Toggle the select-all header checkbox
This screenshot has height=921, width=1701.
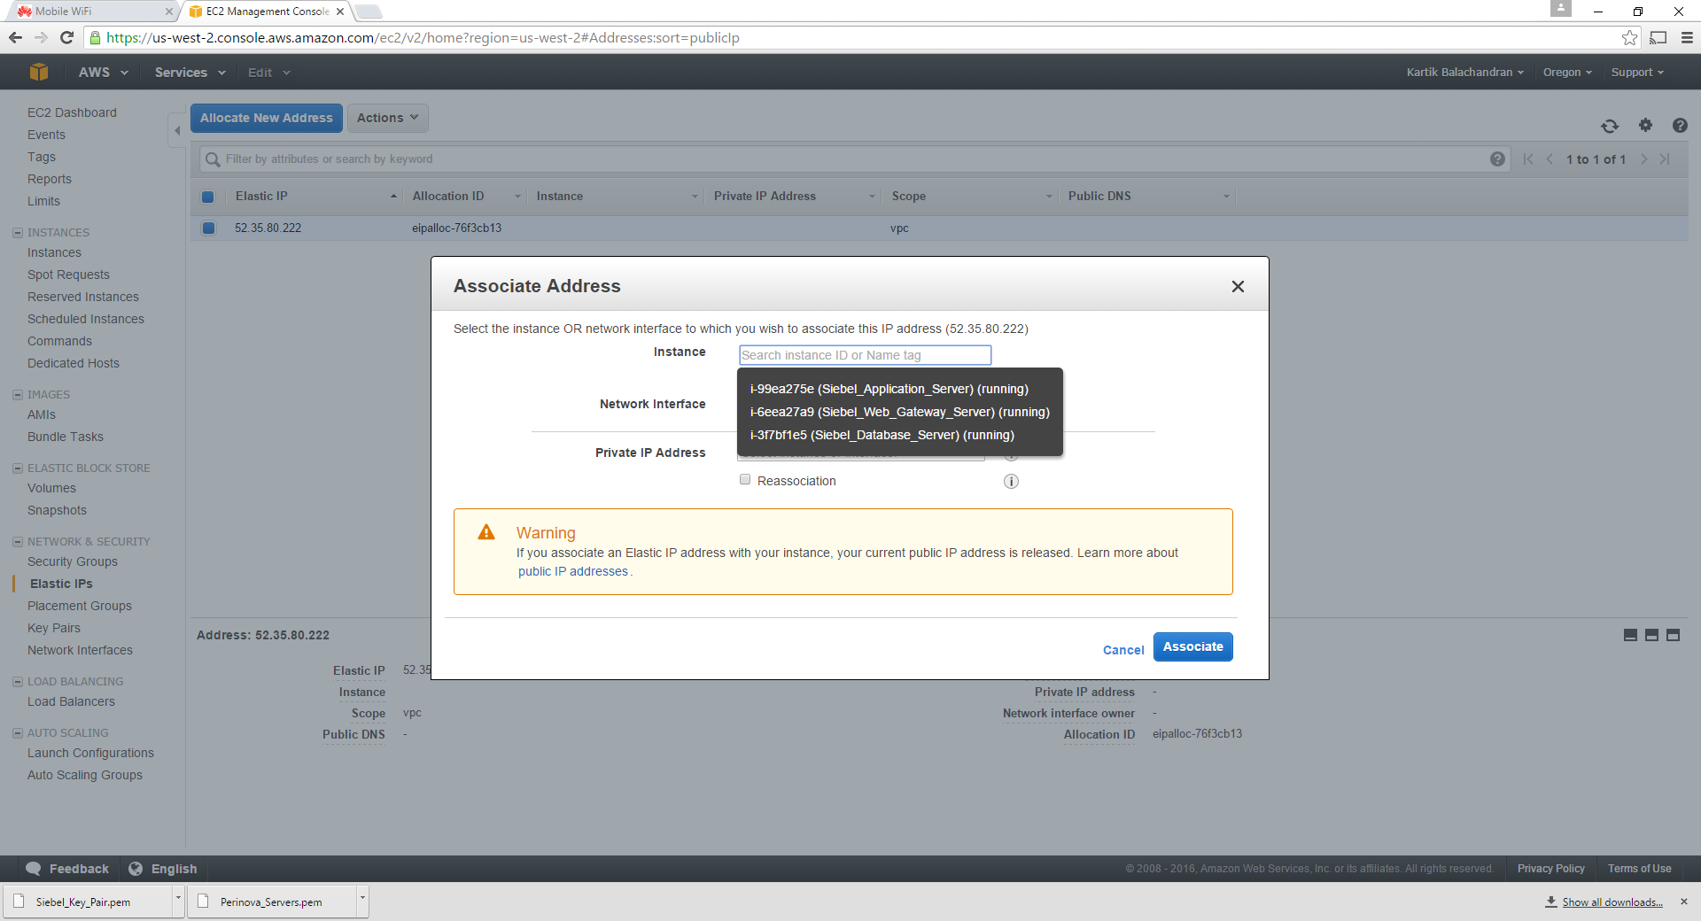click(x=208, y=197)
